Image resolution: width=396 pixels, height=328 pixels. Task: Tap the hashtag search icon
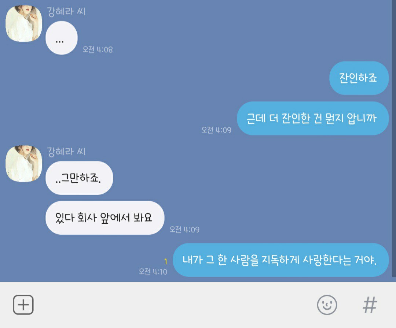point(370,305)
